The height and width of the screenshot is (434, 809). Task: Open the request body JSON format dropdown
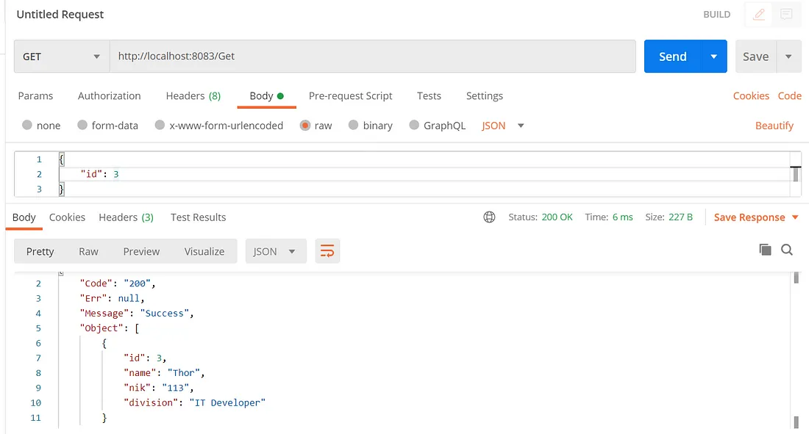tap(502, 126)
